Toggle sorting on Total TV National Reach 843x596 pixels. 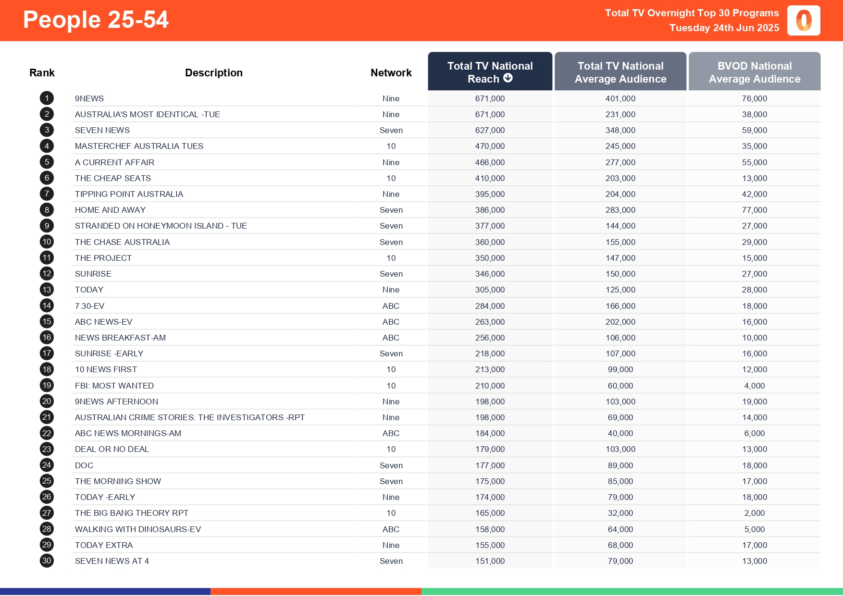(490, 72)
